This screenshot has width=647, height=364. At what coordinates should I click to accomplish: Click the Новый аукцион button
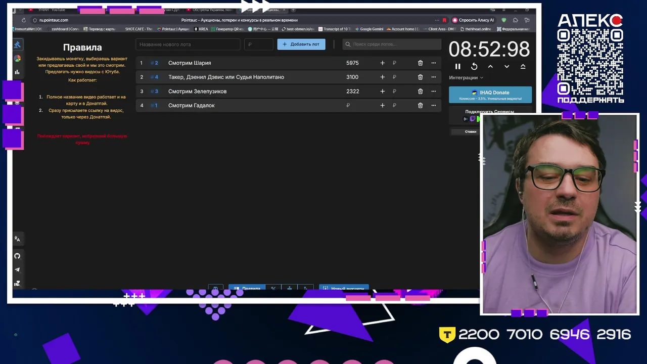pyautogui.click(x=344, y=288)
